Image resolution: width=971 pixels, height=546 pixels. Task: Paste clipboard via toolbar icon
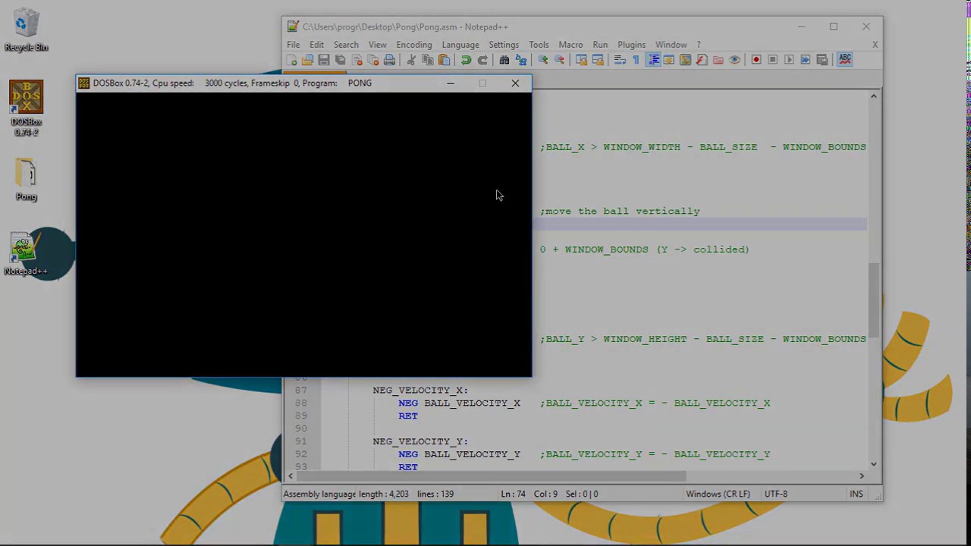(x=445, y=60)
